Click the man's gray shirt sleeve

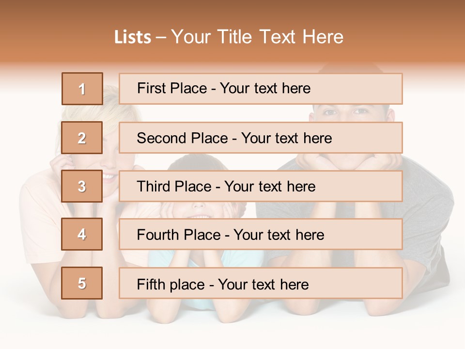(x=429, y=218)
